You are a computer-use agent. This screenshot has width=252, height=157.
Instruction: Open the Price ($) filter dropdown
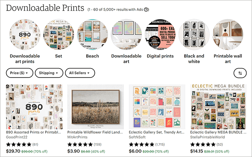click(x=20, y=73)
